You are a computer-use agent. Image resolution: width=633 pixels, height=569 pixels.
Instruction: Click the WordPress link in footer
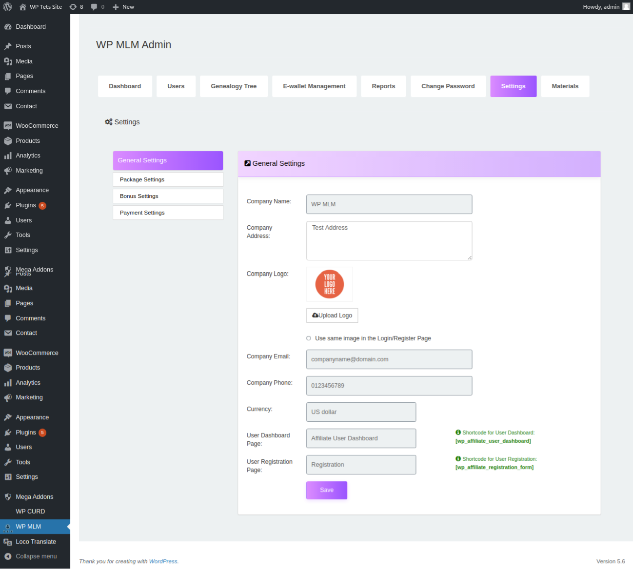[163, 562]
